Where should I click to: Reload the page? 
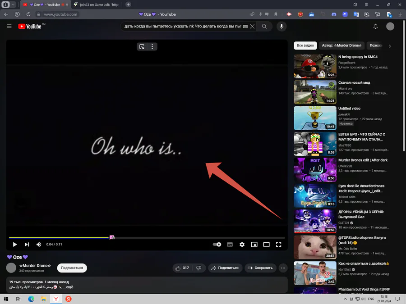(x=28, y=14)
